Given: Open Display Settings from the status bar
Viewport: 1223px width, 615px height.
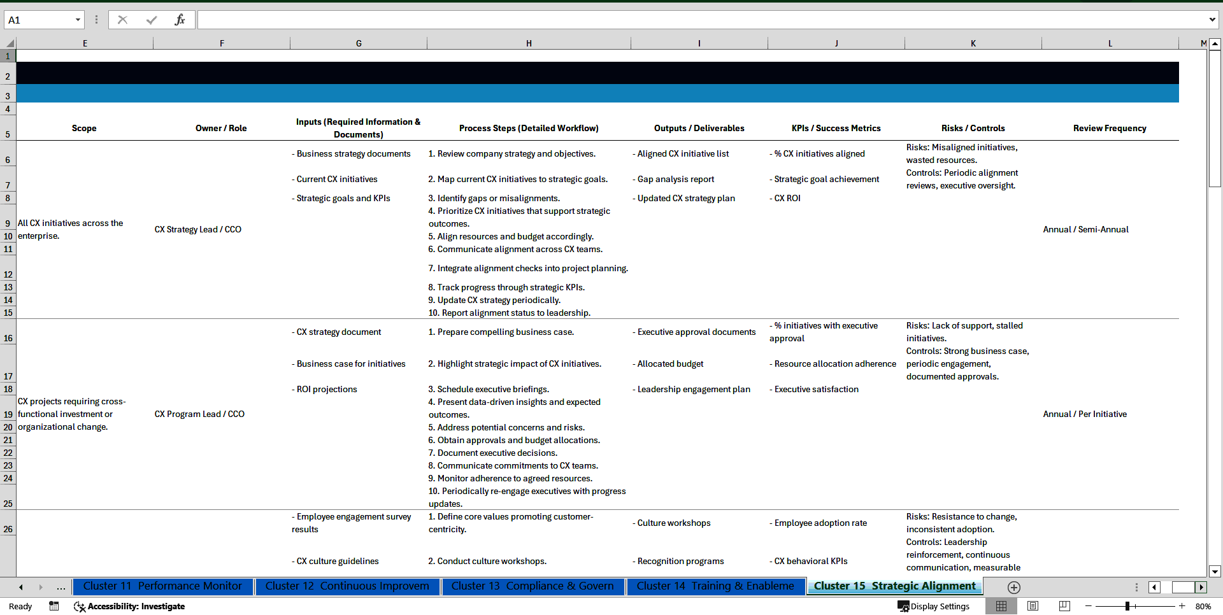Looking at the screenshot, I should click(933, 606).
